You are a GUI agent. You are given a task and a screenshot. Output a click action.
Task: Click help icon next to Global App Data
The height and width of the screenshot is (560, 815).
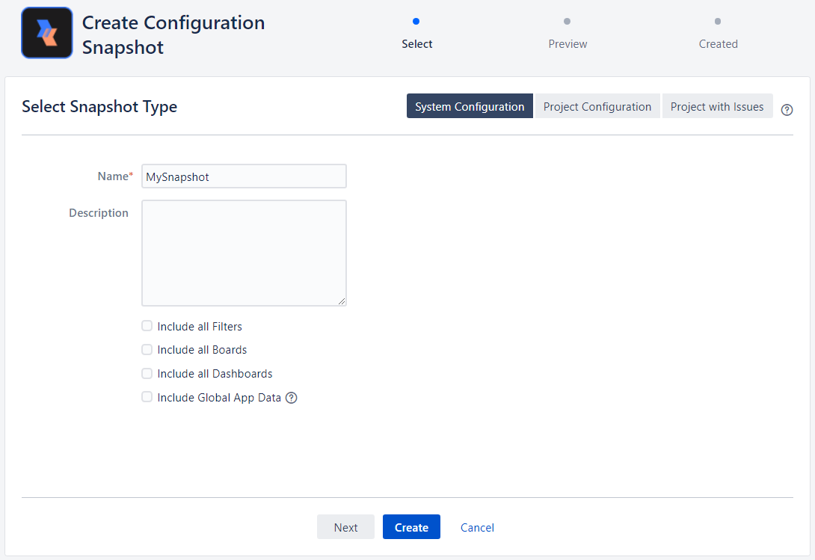pyautogui.click(x=292, y=398)
